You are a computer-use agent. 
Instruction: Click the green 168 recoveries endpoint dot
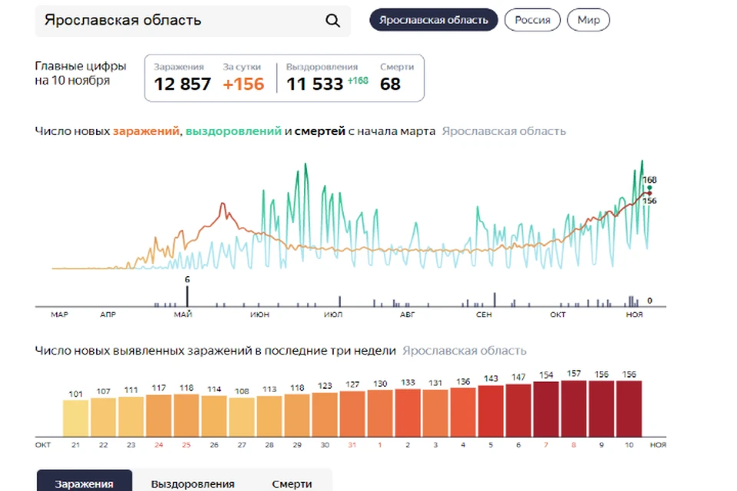[649, 187]
